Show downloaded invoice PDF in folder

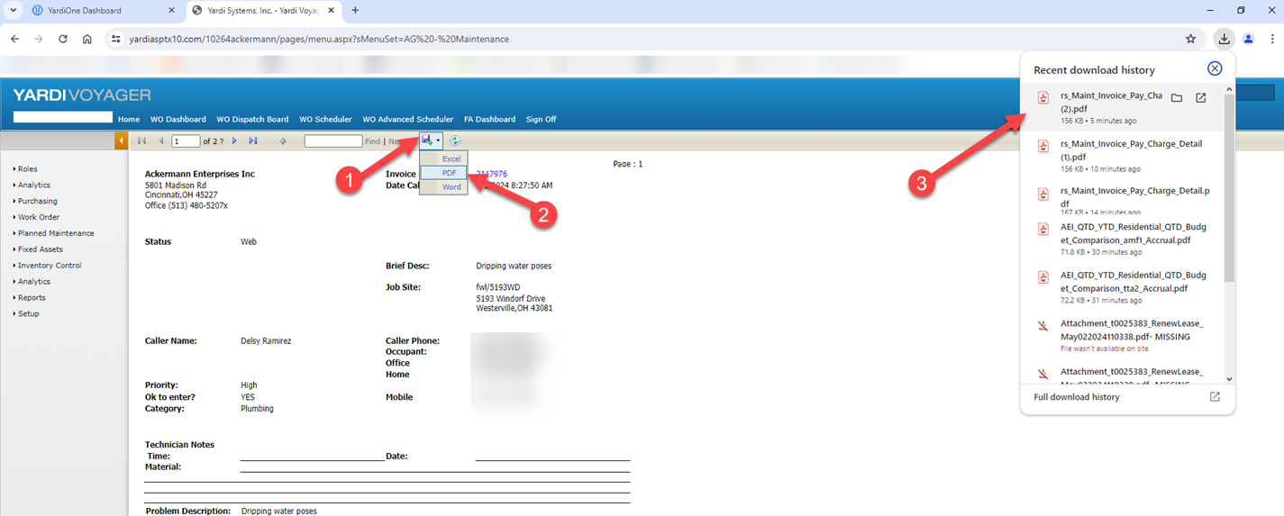click(x=1176, y=98)
